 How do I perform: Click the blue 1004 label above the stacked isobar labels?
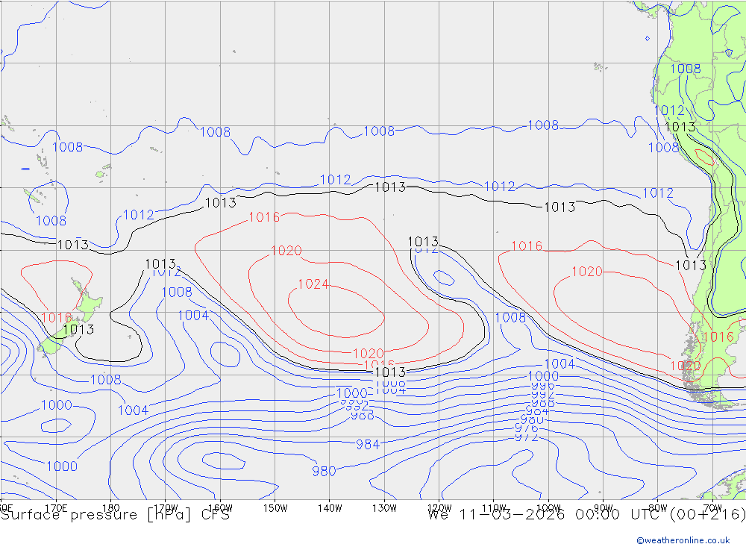[559, 363]
